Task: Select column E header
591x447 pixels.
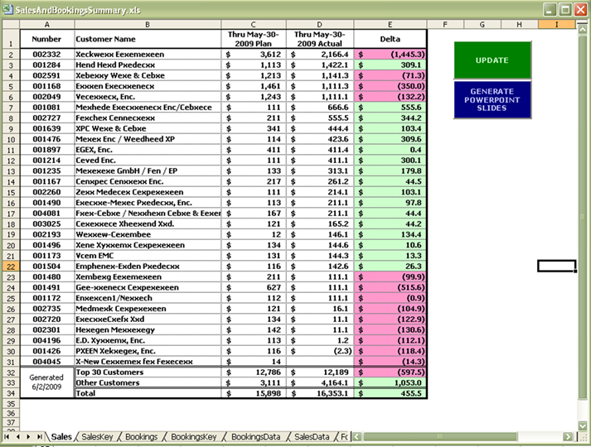Action: tap(390, 25)
